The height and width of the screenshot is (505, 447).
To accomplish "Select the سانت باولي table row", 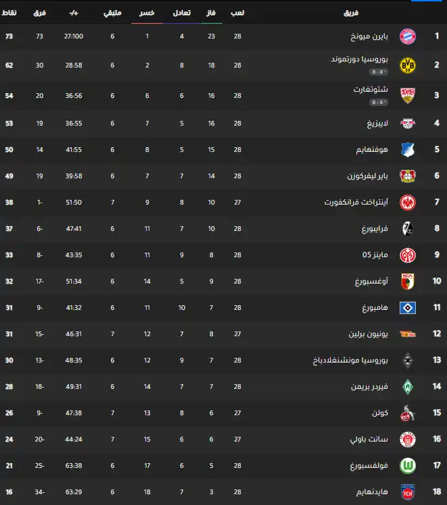I will [x=223, y=440].
